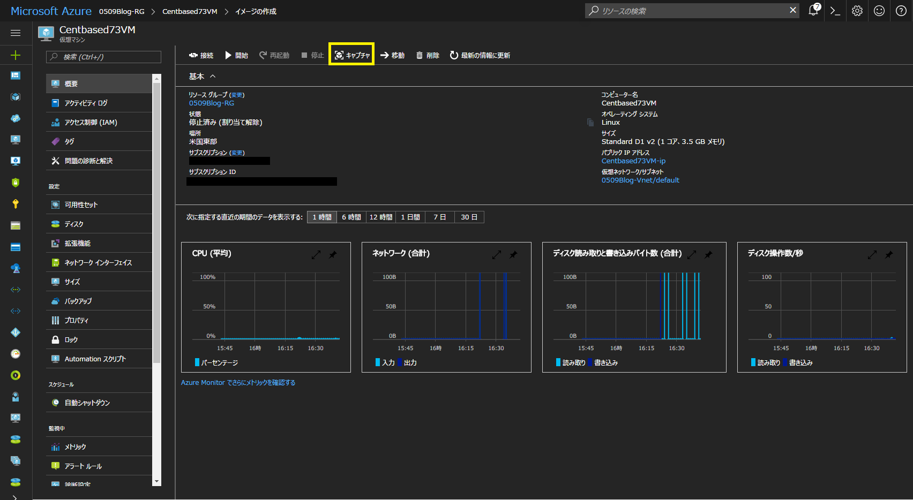Select the 6 時間 time range
Image resolution: width=913 pixels, height=500 pixels.
(351, 217)
